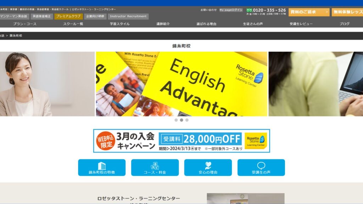
Task: Click the free-dial icon beside the phone number
Action: coord(249,10)
